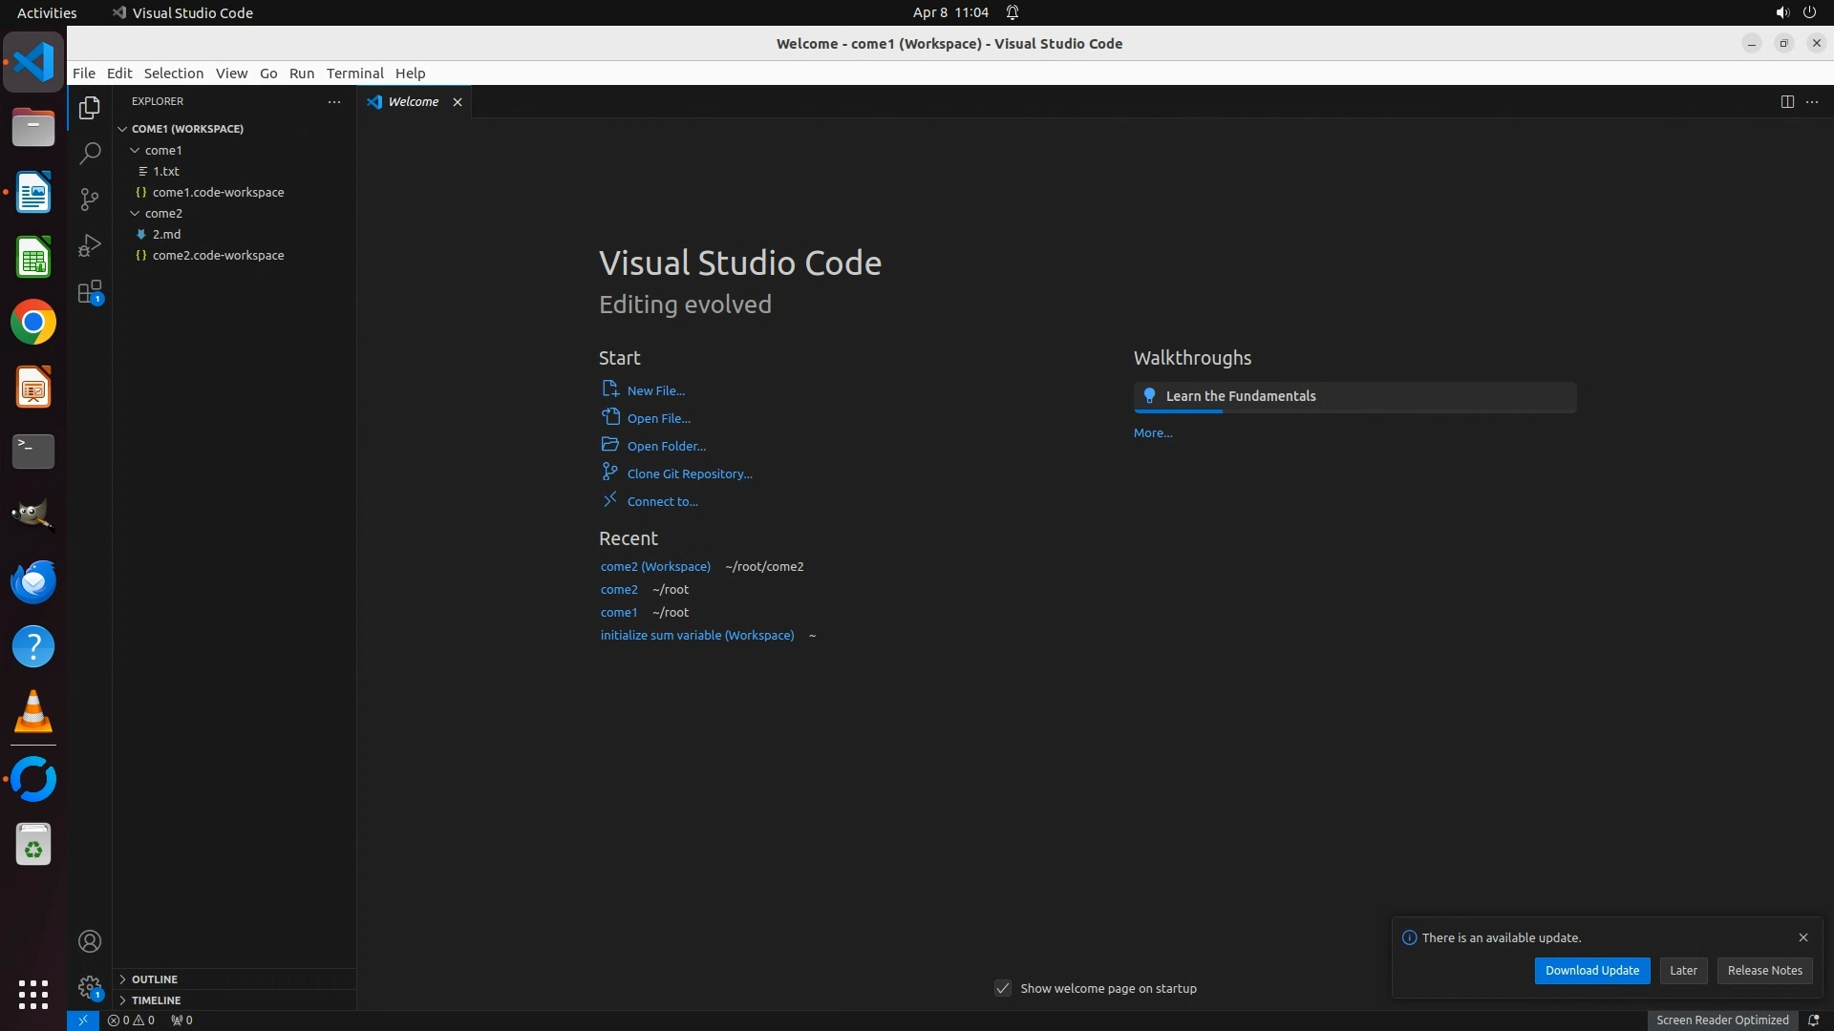Click the Accounts icon in activity bar
Screen dimensions: 1834x1031
point(90,941)
